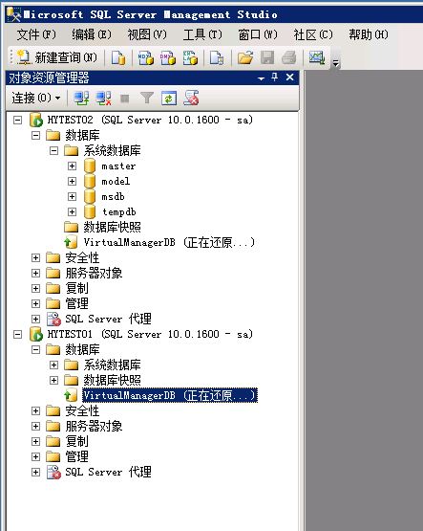Toggle auto-hide pin on Object Explorer

pyautogui.click(x=275, y=77)
